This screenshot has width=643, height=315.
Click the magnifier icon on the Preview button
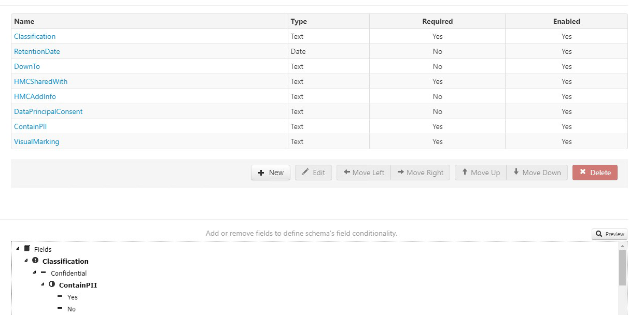[599, 234]
